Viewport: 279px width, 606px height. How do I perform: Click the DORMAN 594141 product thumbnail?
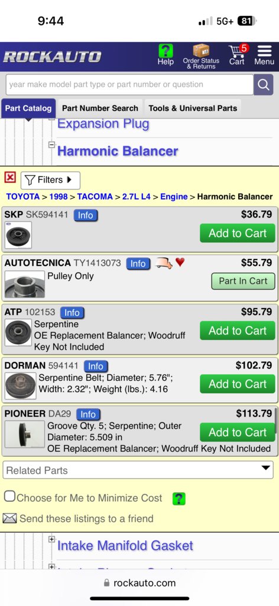21,386
